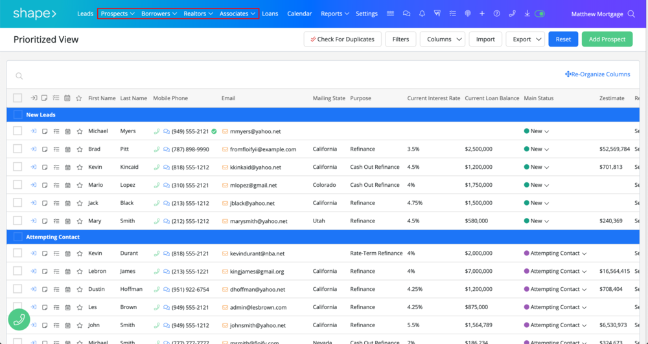Click the W-shaped icon in top navigation

pyautogui.click(x=437, y=14)
